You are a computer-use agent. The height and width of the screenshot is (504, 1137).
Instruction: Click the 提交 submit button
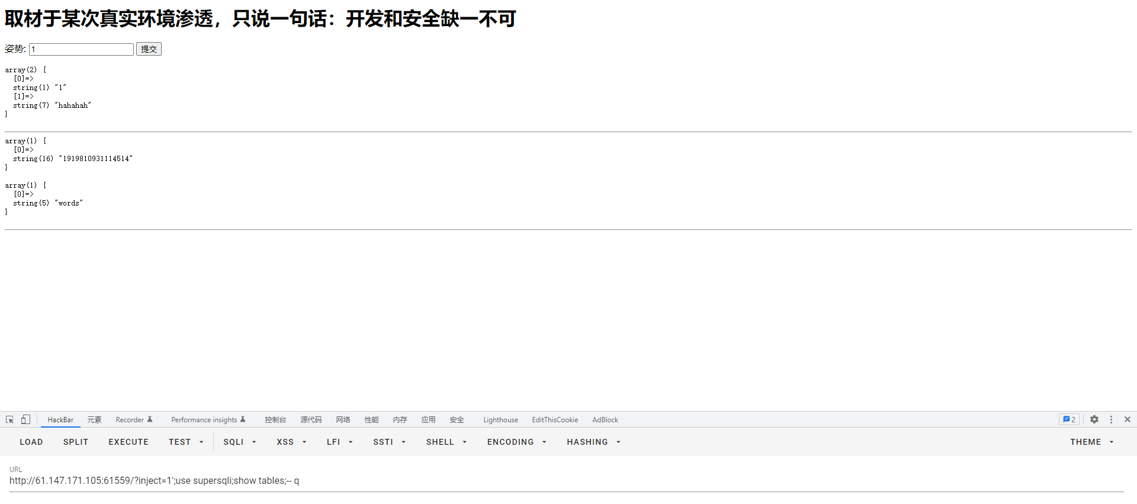pos(149,49)
